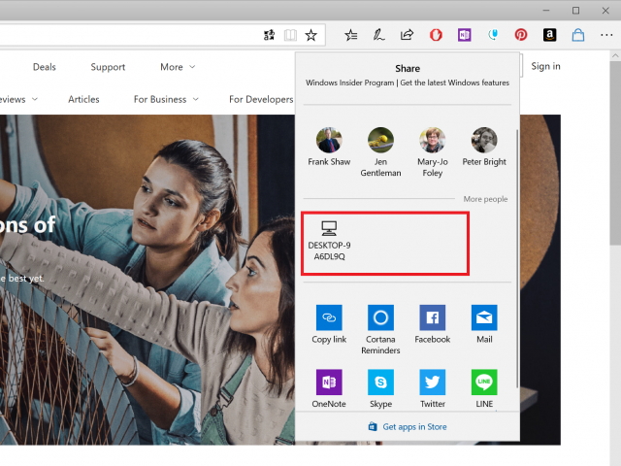This screenshot has height=466, width=621.
Task: Open Edge Settings and more menu
Action: pyautogui.click(x=606, y=35)
